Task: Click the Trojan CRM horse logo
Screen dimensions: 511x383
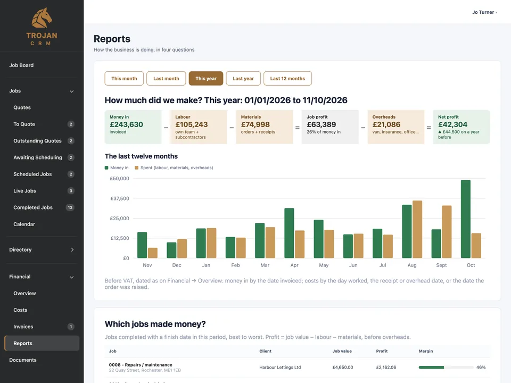Action: click(x=42, y=18)
